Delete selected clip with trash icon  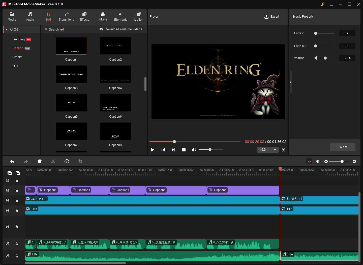[x=40, y=162]
